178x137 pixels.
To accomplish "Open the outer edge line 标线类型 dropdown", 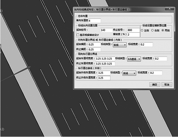I will tap(129, 73).
